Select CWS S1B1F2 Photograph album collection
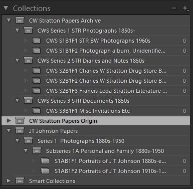193x189 pixels. 106,51
